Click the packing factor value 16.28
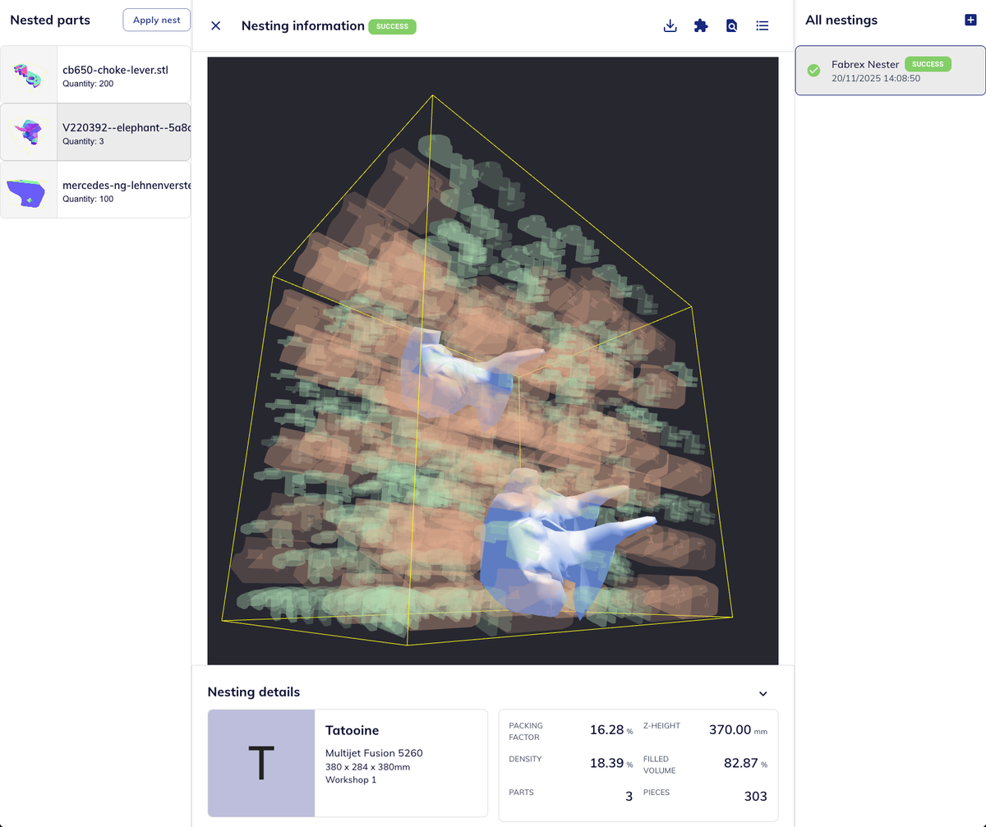 click(606, 729)
